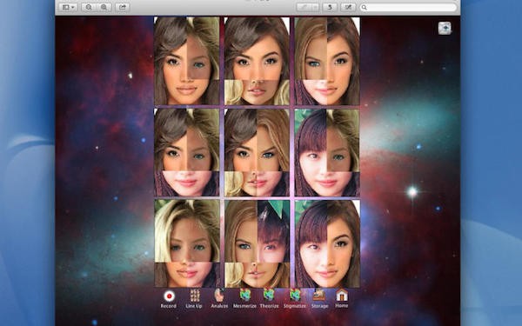Open the Line Up icon
Viewport: 522px width, 326px height.
point(194,296)
